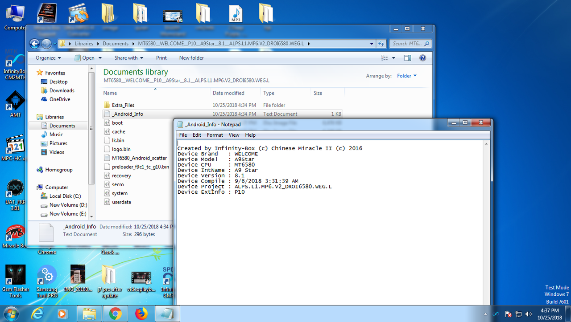Select Local Disk (C:) in sidebar
This screenshot has height=322, width=571.
click(x=65, y=196)
